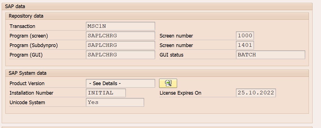Click the License Expires On date field

[256, 93]
